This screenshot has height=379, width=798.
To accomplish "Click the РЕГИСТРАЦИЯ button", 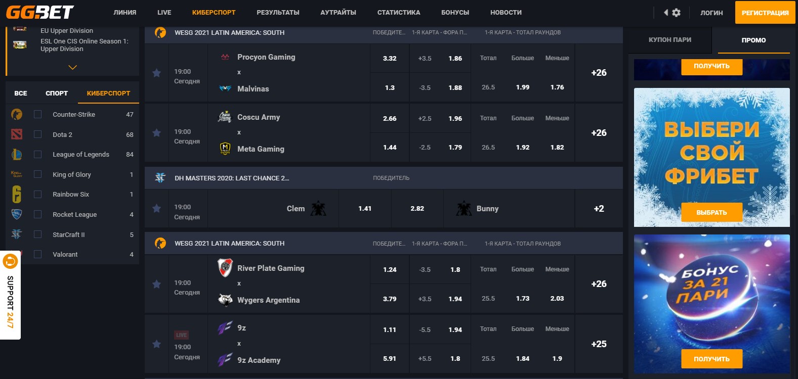I will pyautogui.click(x=765, y=13).
